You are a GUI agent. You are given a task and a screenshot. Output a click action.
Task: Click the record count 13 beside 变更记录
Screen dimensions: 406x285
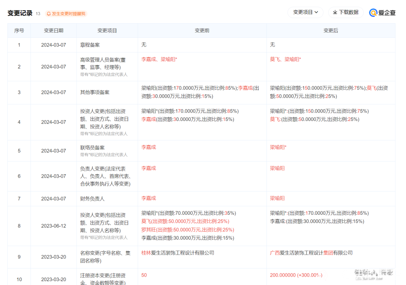pos(38,14)
